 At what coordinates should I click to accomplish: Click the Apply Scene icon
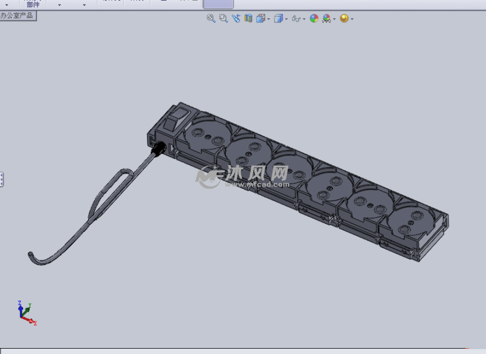(x=327, y=18)
